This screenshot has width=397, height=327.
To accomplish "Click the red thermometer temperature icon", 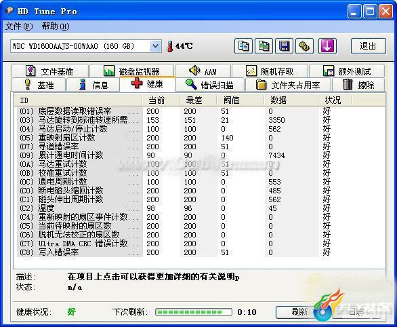I will coord(170,46).
